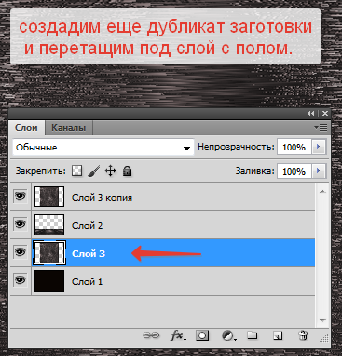Switch to the Каналы tab

click(68, 128)
